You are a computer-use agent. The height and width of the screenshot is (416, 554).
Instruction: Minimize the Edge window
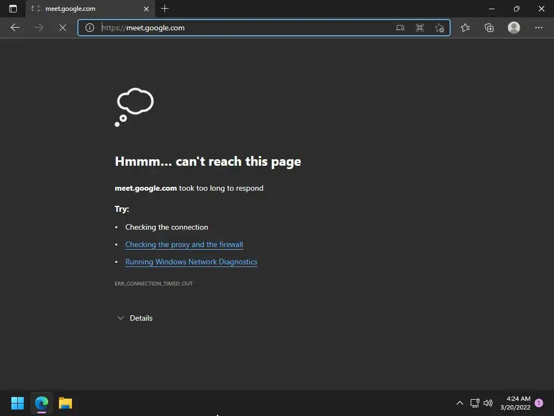[x=491, y=9]
